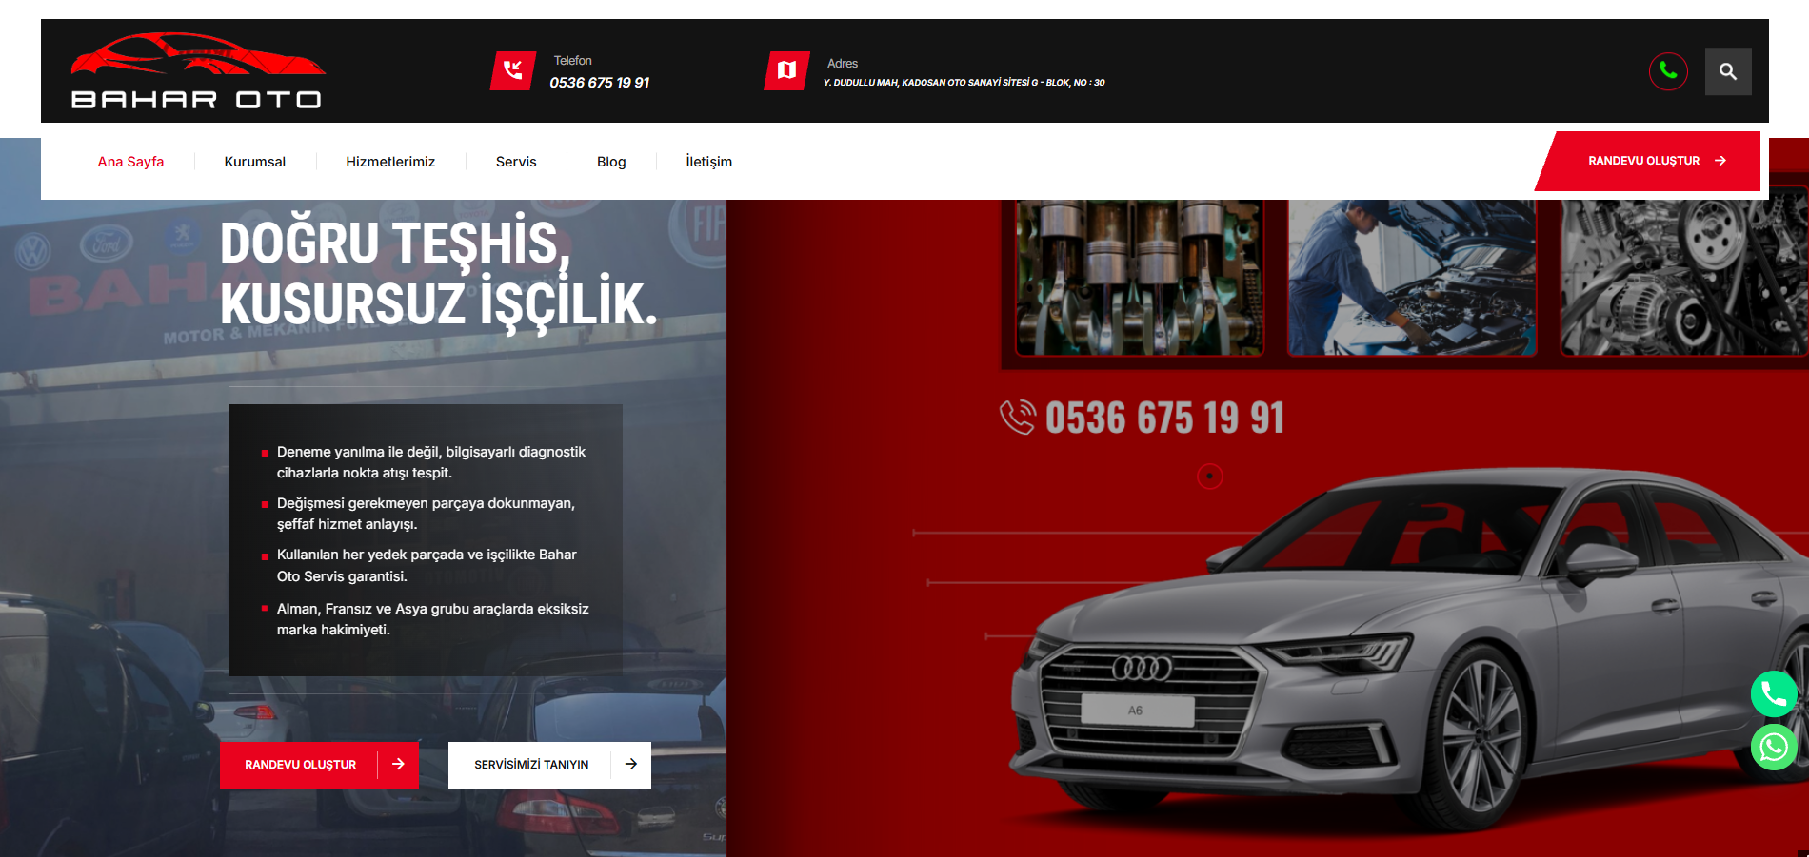Viewport: 1809px width, 857px height.
Task: Click the header phone number 0536 675 19 91
Action: click(x=600, y=83)
